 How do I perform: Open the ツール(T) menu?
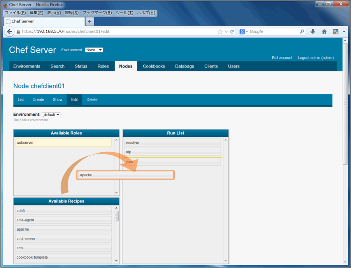[x=124, y=13]
